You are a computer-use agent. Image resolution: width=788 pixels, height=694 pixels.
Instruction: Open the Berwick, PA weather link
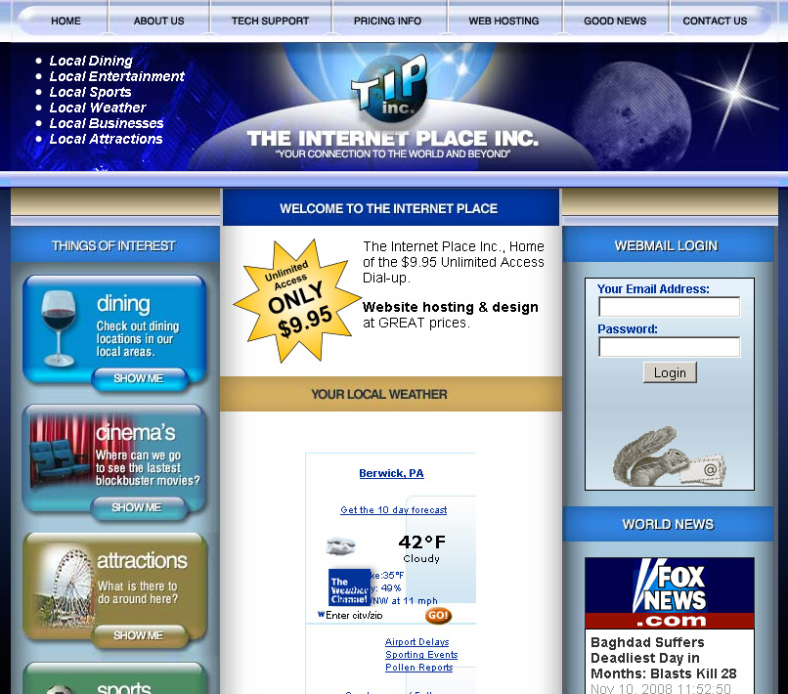point(391,473)
